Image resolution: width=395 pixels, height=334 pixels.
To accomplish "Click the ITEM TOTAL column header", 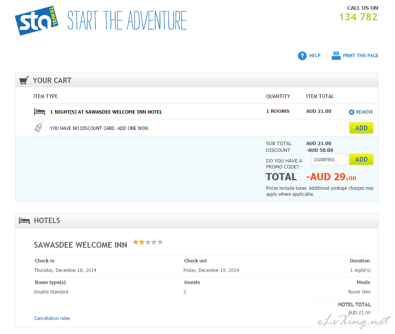I will 320,97.
